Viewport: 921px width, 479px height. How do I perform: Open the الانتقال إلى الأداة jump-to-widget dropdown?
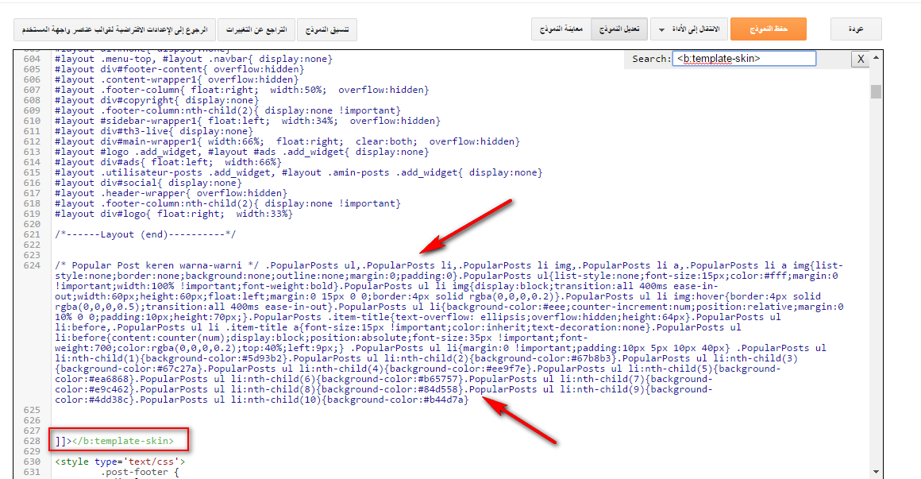(688, 29)
